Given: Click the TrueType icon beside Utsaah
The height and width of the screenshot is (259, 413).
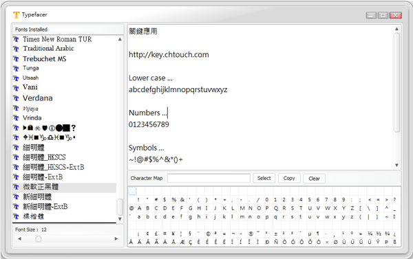Looking at the screenshot, I should [x=16, y=78].
